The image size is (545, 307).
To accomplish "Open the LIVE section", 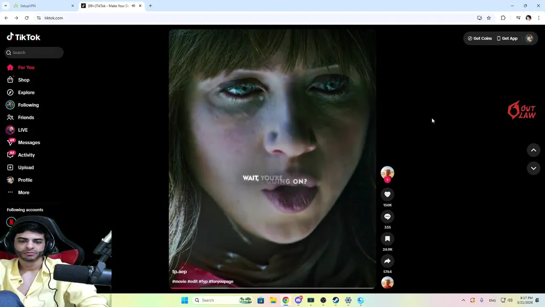I will [17, 130].
